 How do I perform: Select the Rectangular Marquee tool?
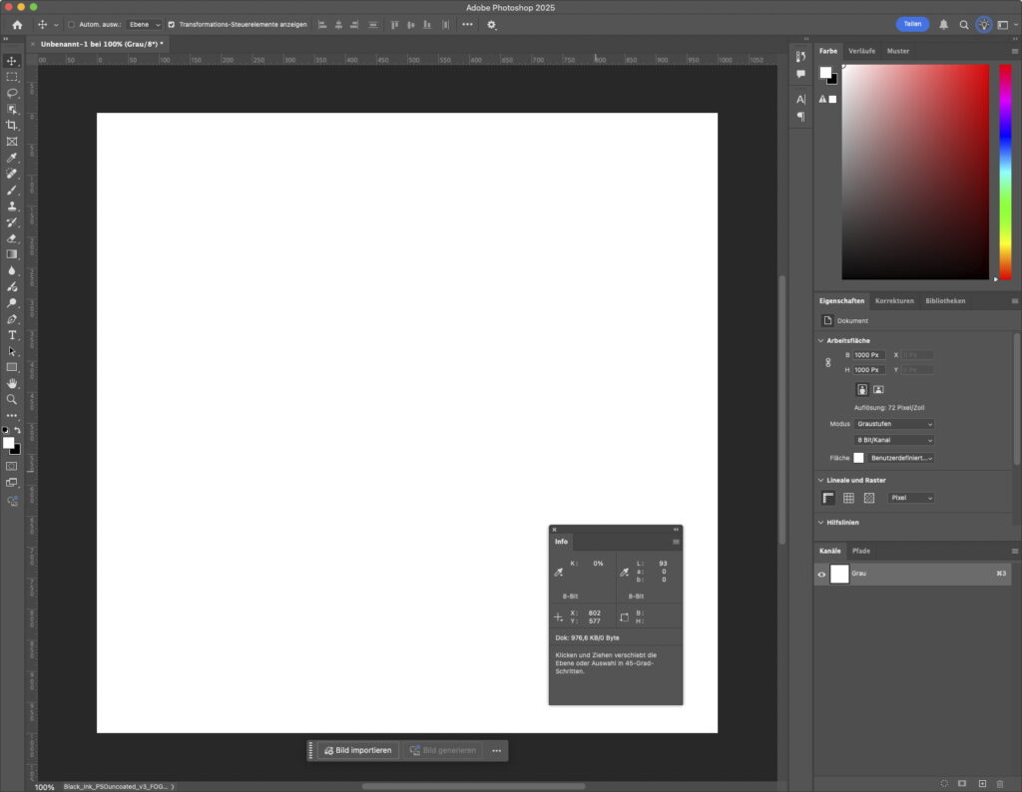(12, 77)
